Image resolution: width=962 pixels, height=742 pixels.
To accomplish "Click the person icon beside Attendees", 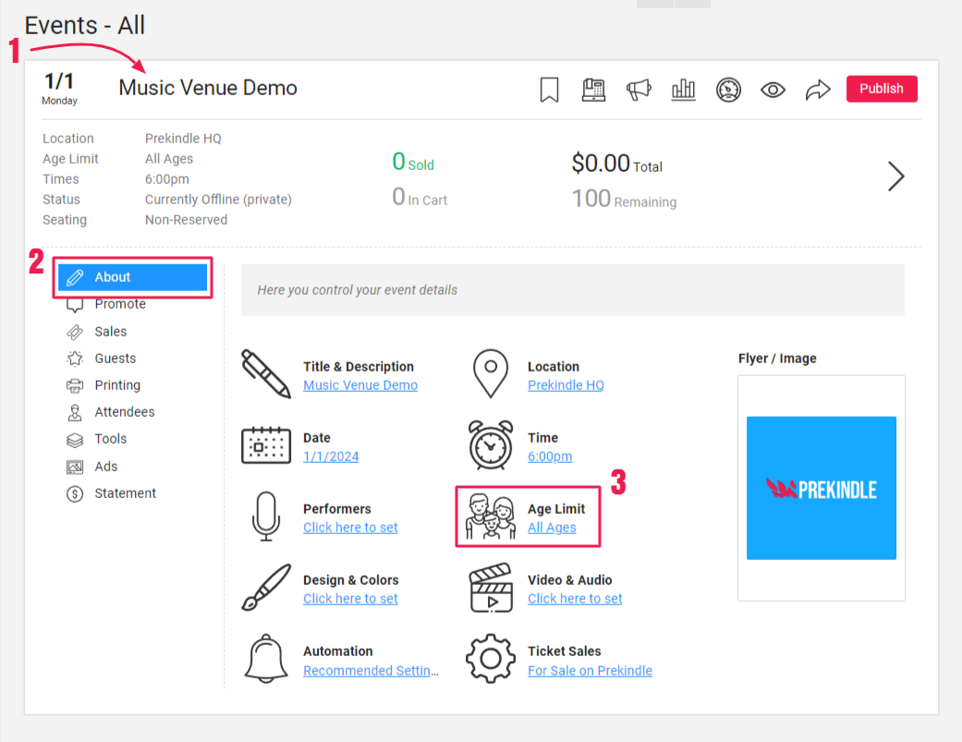I will (75, 413).
